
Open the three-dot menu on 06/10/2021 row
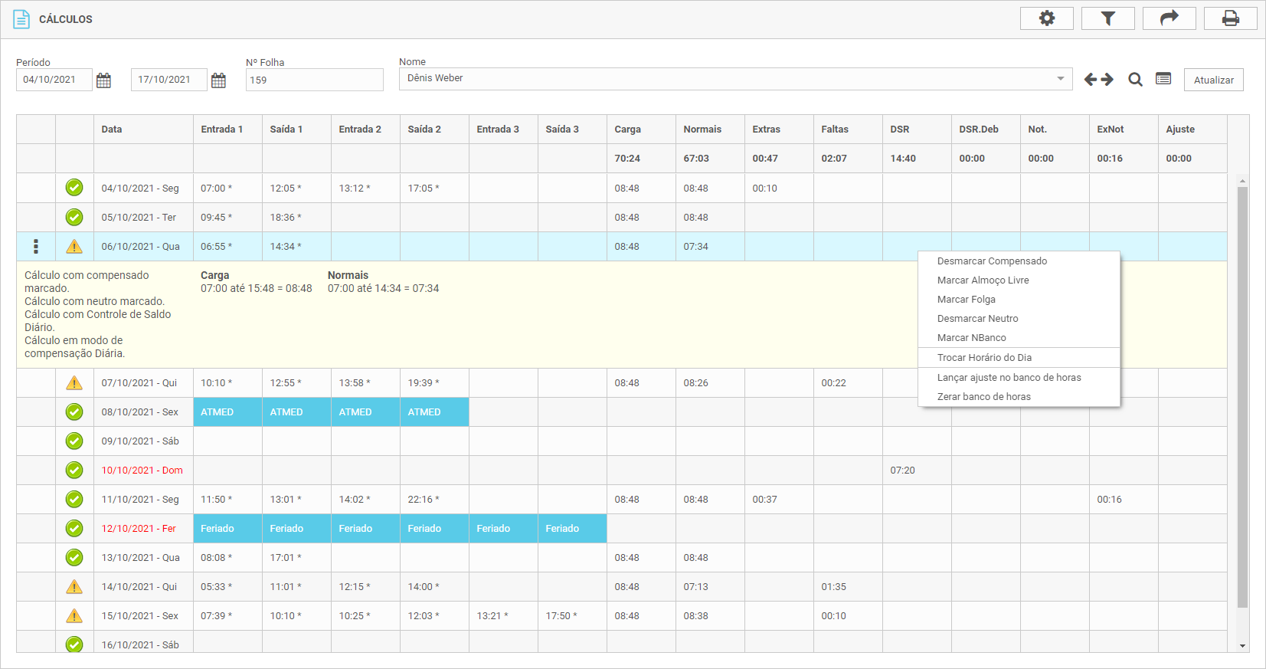pyautogui.click(x=36, y=247)
